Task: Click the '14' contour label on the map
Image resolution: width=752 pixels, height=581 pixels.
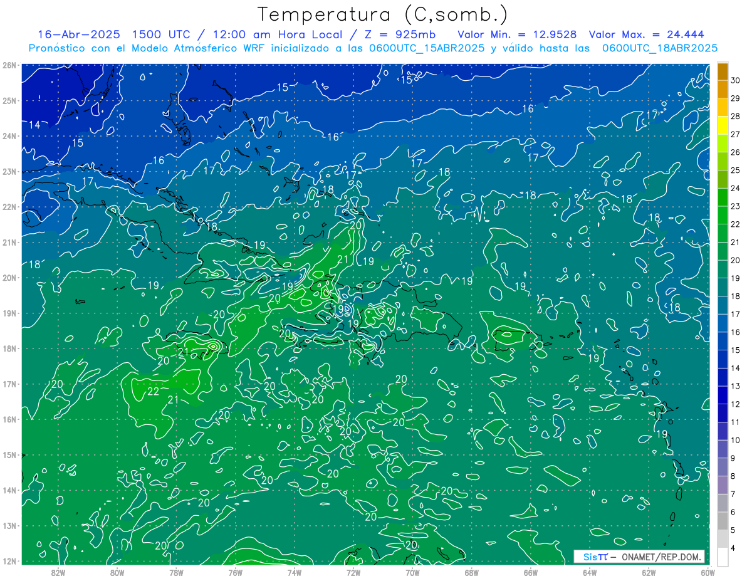Action: click(34, 125)
